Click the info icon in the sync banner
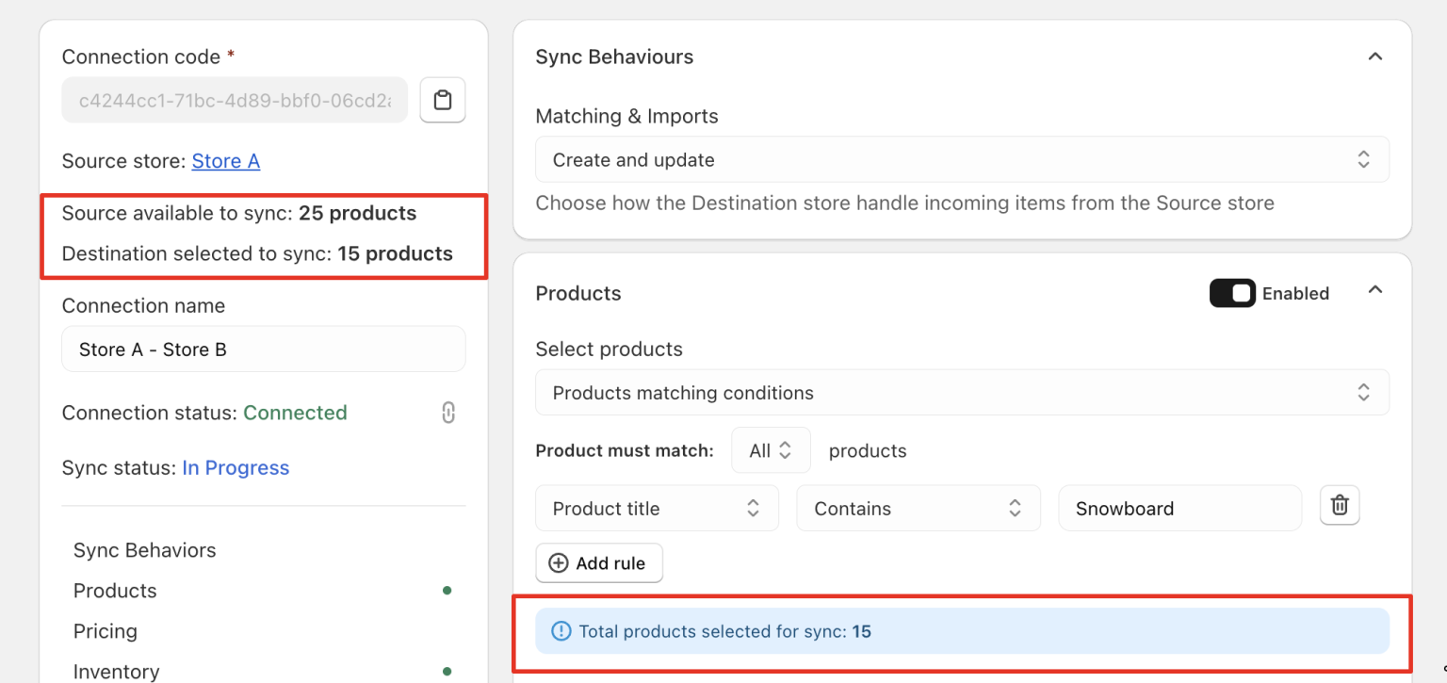 click(561, 631)
